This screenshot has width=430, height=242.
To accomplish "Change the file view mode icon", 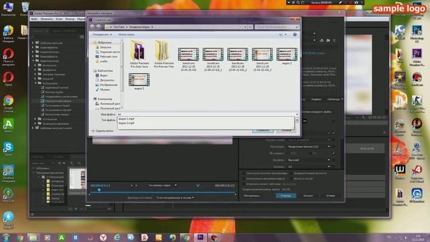I will click(281, 34).
